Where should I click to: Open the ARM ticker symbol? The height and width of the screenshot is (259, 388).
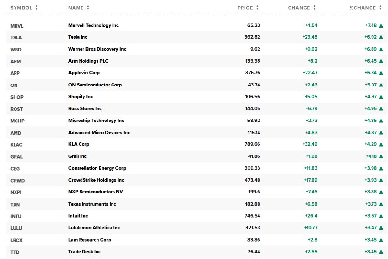point(16,61)
